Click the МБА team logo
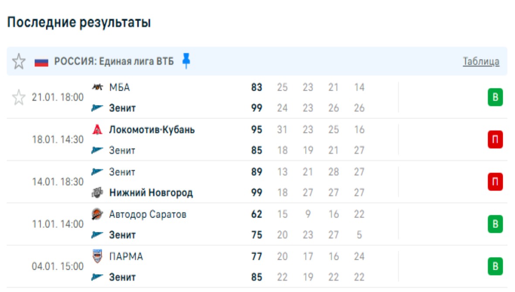Viewport: 515px width, 292px height. 97,87
